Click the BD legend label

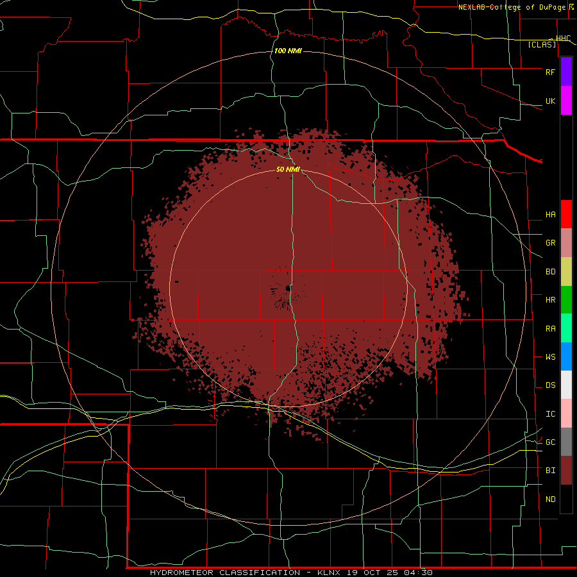[550, 272]
